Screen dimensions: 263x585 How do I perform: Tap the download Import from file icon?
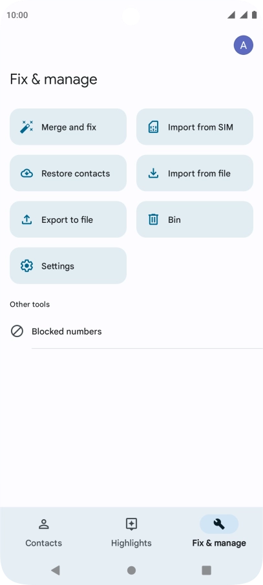(153, 173)
